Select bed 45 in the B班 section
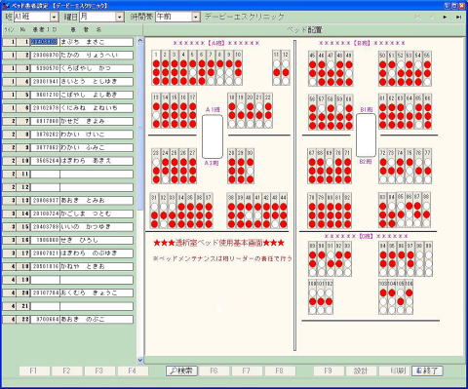The width and height of the screenshot is (468, 389). [x=313, y=68]
